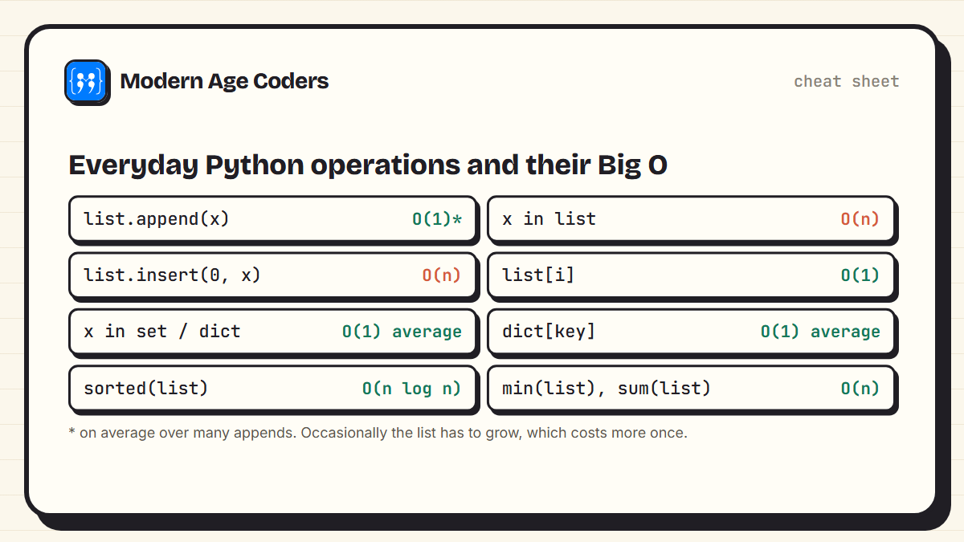Click the 'x in set / dict' text

tap(162, 331)
